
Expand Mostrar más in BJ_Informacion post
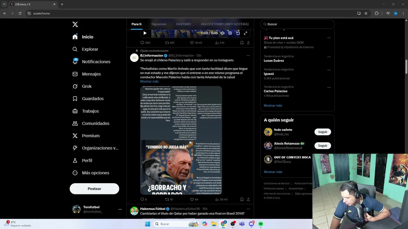(x=149, y=81)
